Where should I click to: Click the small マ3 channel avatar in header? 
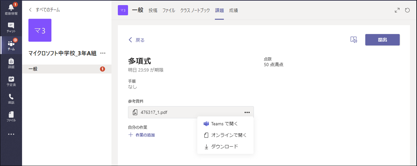tap(123, 10)
